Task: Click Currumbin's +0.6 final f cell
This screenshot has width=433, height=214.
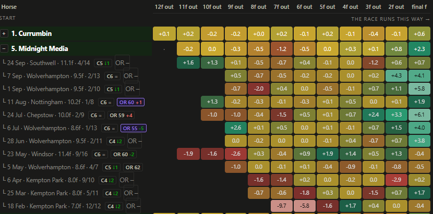Action: (x=419, y=34)
